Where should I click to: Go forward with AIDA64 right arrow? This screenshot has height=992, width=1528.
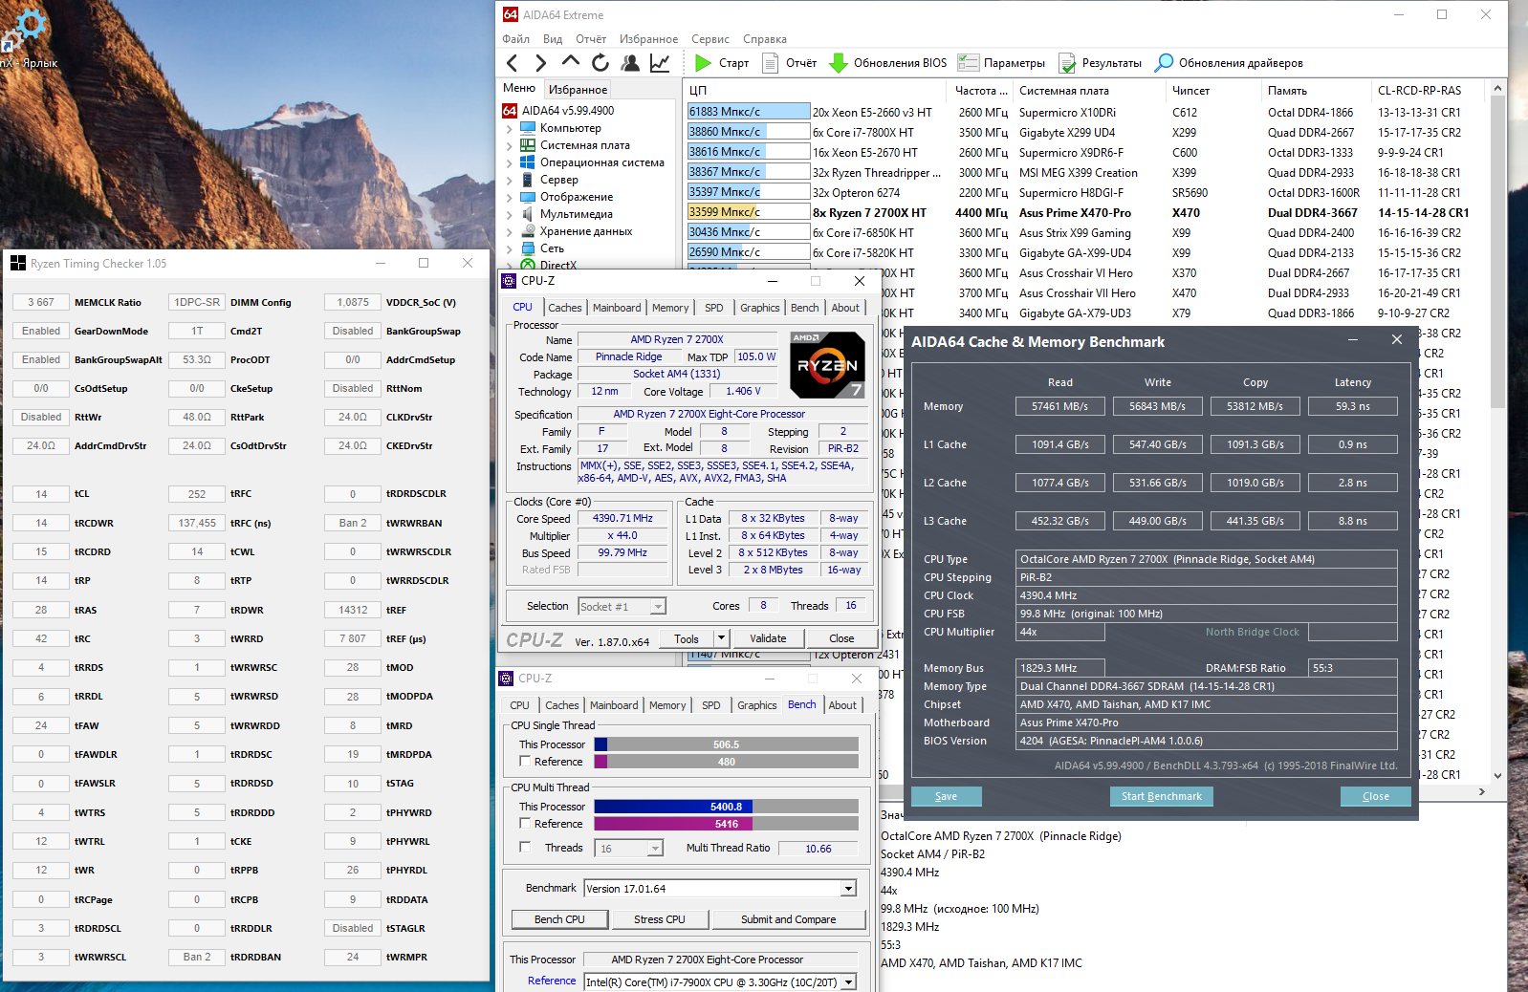click(541, 63)
